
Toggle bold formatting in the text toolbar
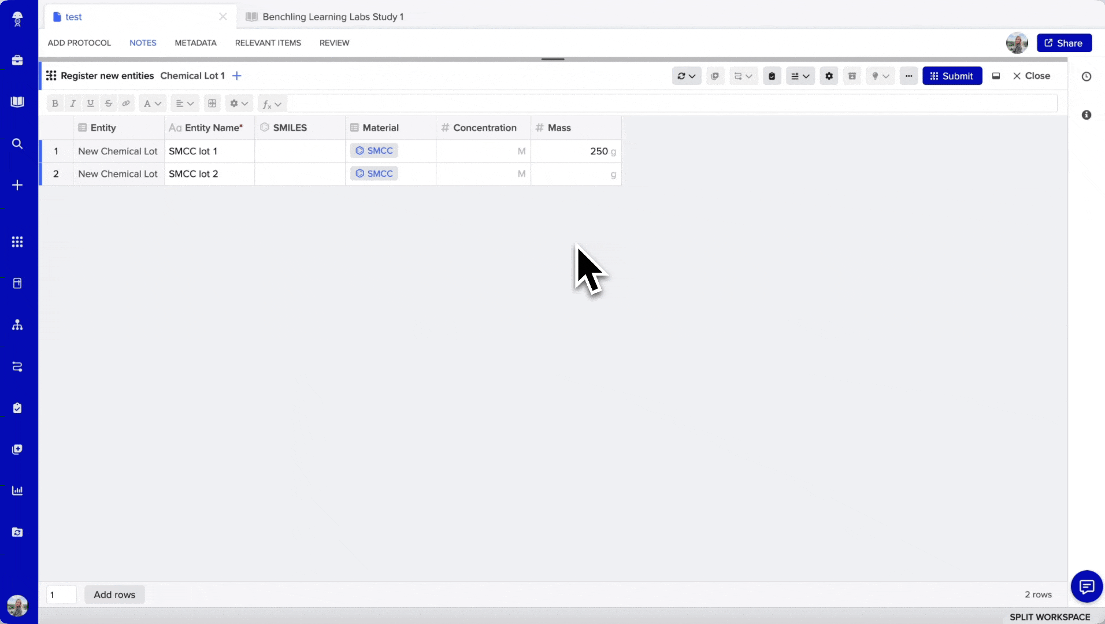55,103
